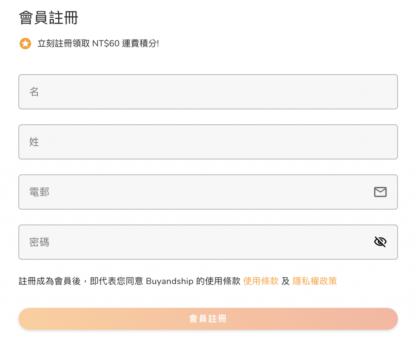417x342 pixels.
Task: Click into the 密碼 password field
Action: (195, 242)
